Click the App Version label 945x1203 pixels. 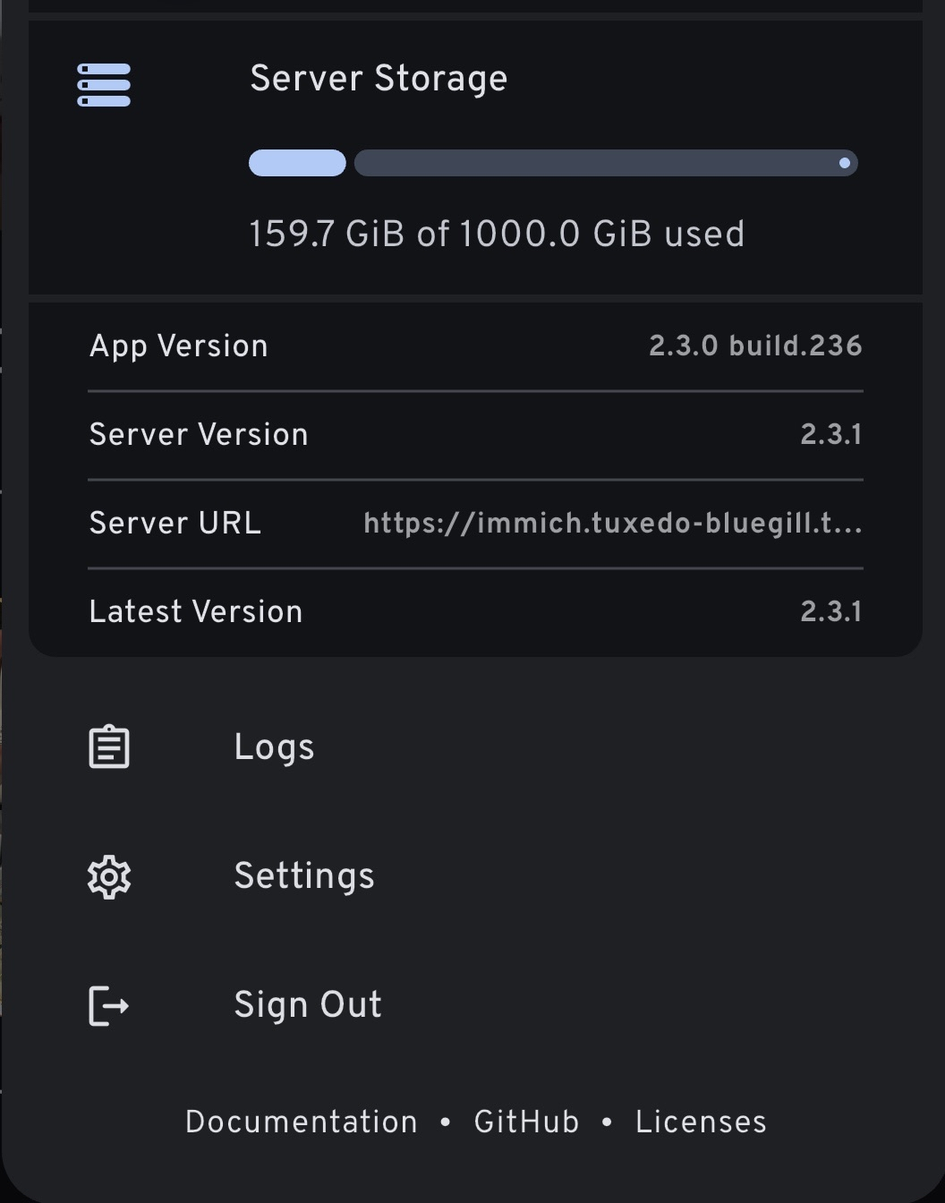click(179, 346)
